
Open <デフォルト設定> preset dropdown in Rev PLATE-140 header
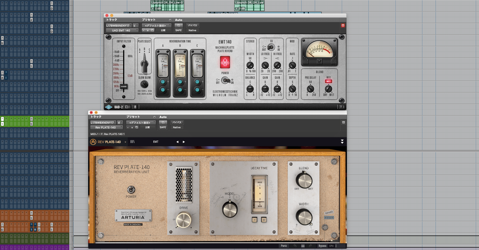(141, 123)
